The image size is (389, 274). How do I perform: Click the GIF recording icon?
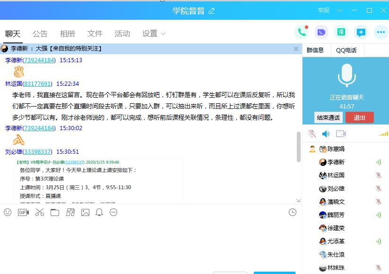click(x=23, y=212)
